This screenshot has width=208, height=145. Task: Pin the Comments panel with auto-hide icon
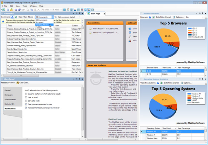tap(79, 13)
